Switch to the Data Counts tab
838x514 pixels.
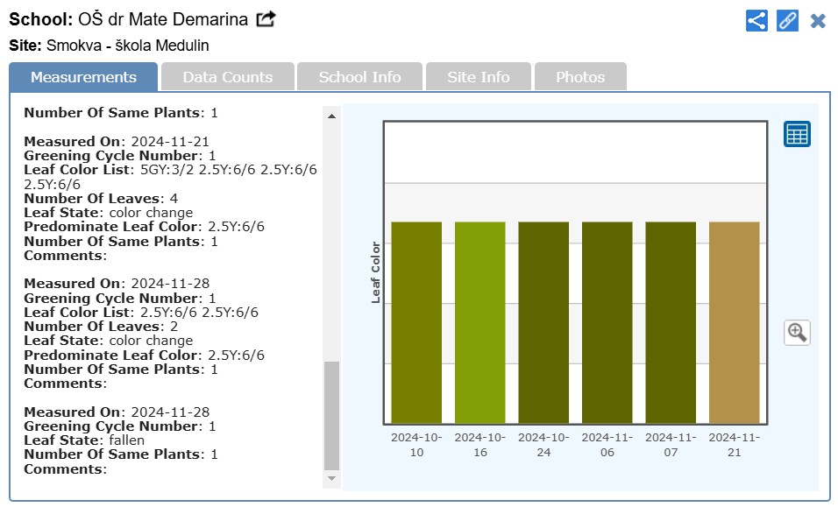227,77
